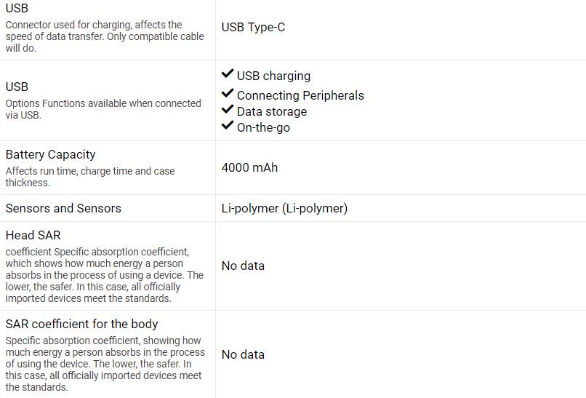Click the Sensors and Sensors row label

[x=63, y=208]
